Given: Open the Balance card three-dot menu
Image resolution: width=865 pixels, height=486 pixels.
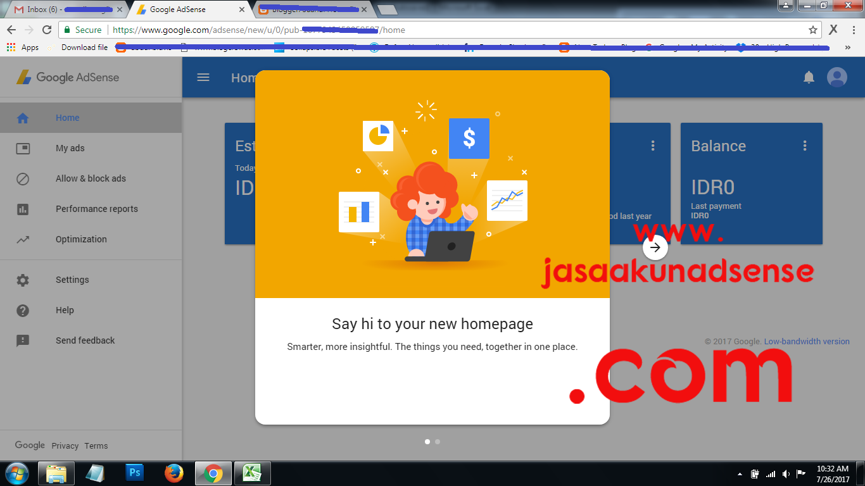Looking at the screenshot, I should click(805, 146).
